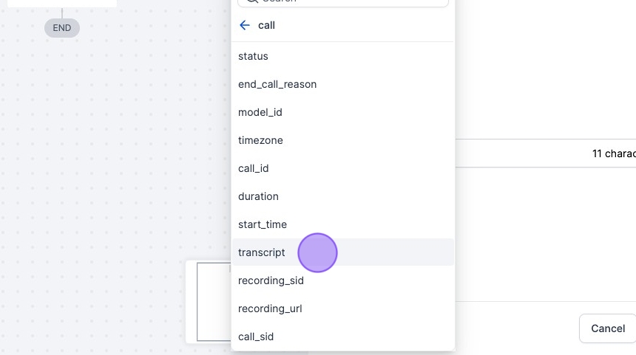Select the recording_url variable
This screenshot has width=636, height=355.
click(270, 309)
